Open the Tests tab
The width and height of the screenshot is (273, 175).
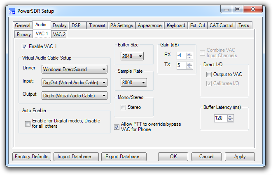coord(244,25)
